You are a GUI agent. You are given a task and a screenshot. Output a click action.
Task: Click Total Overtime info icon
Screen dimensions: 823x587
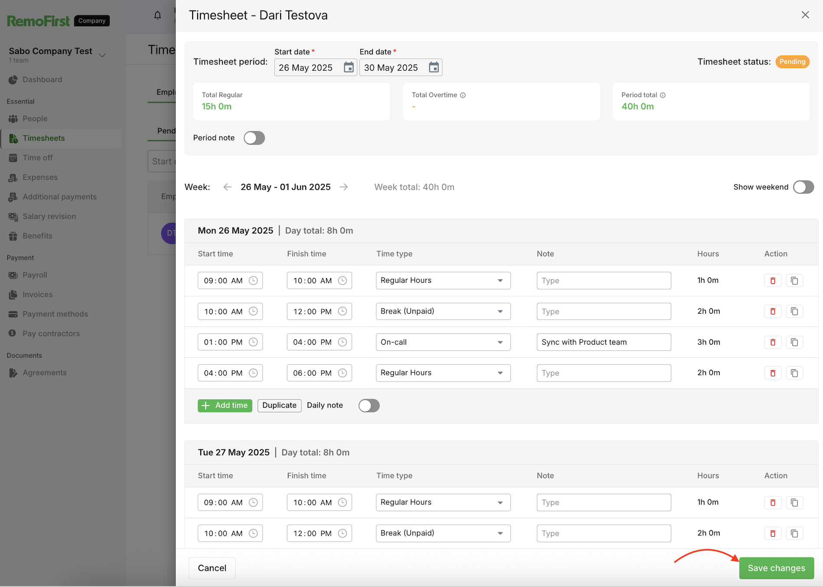(x=463, y=95)
